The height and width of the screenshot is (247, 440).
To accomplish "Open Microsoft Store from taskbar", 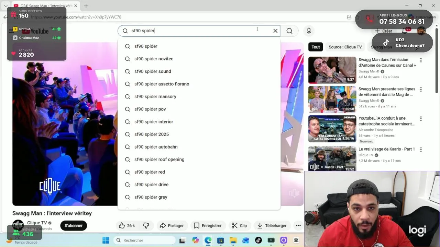I will pos(221,240).
